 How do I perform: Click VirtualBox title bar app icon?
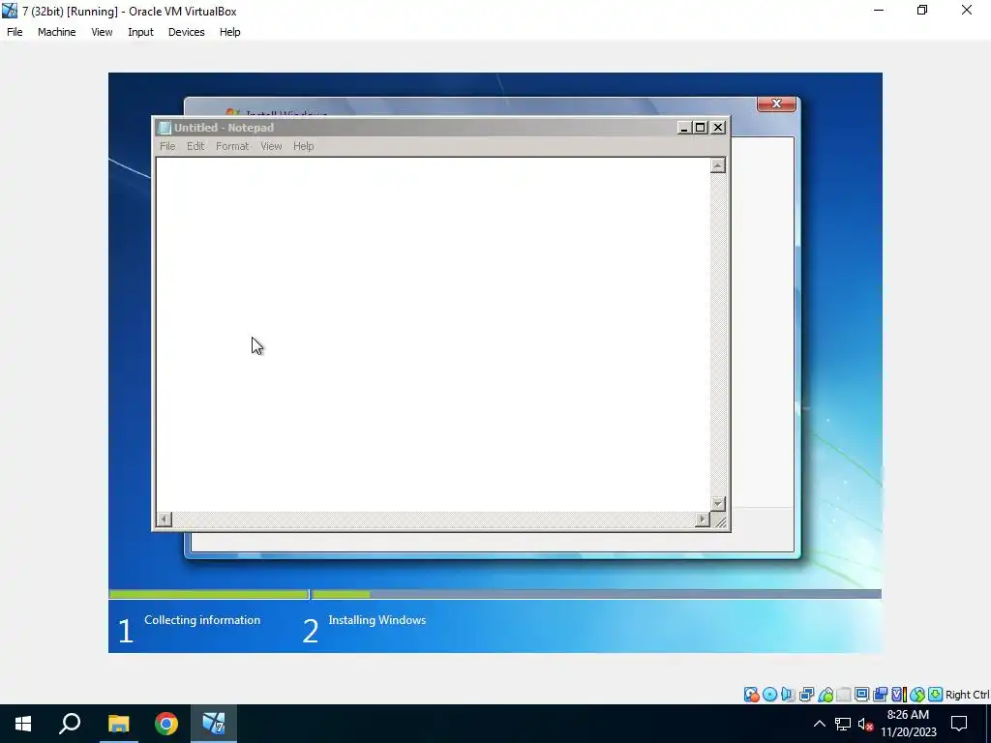tap(10, 11)
